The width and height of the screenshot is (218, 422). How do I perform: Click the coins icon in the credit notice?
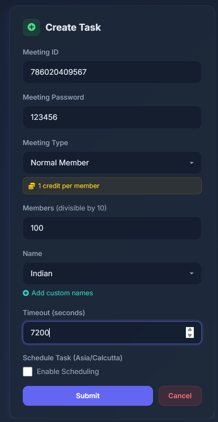coord(32,186)
